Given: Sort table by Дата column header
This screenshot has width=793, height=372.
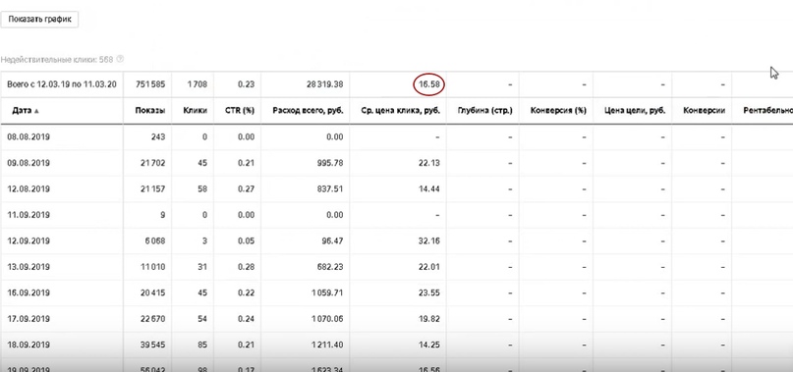Looking at the screenshot, I should click(x=26, y=111).
